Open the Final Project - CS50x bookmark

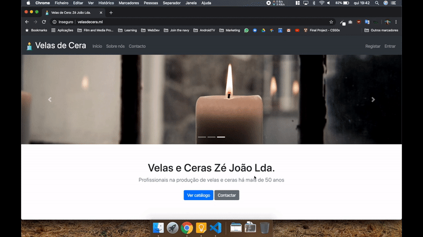pyautogui.click(x=322, y=31)
